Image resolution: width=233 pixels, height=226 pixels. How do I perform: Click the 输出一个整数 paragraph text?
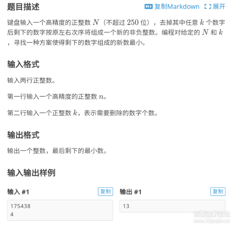57,150
